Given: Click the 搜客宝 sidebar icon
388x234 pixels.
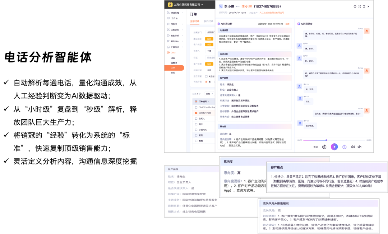Looking at the screenshot, I should coord(168,24).
